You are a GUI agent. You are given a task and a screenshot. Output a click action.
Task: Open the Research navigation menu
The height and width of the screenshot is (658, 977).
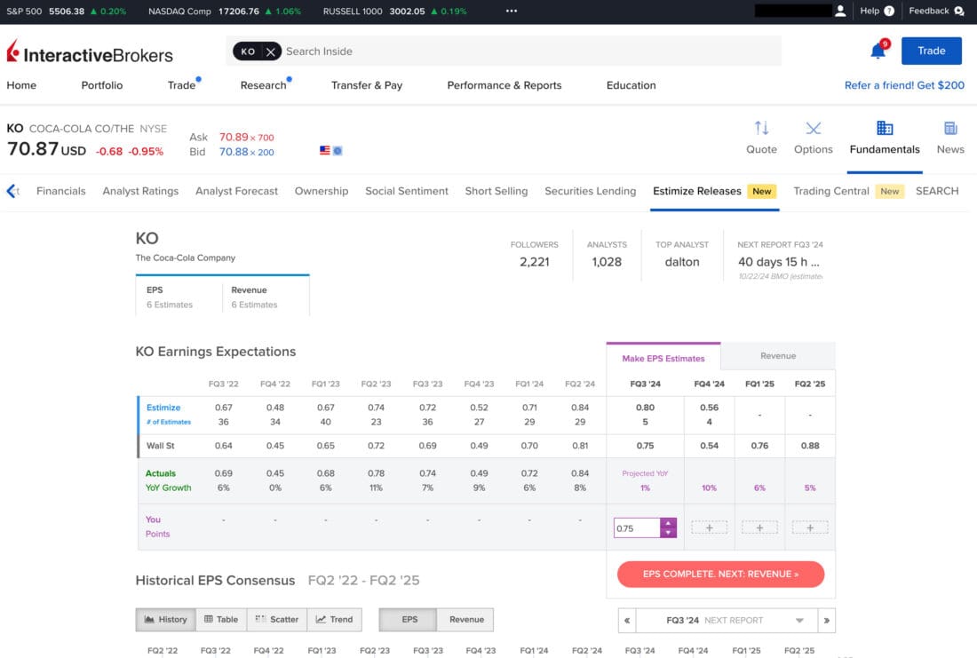coord(263,85)
